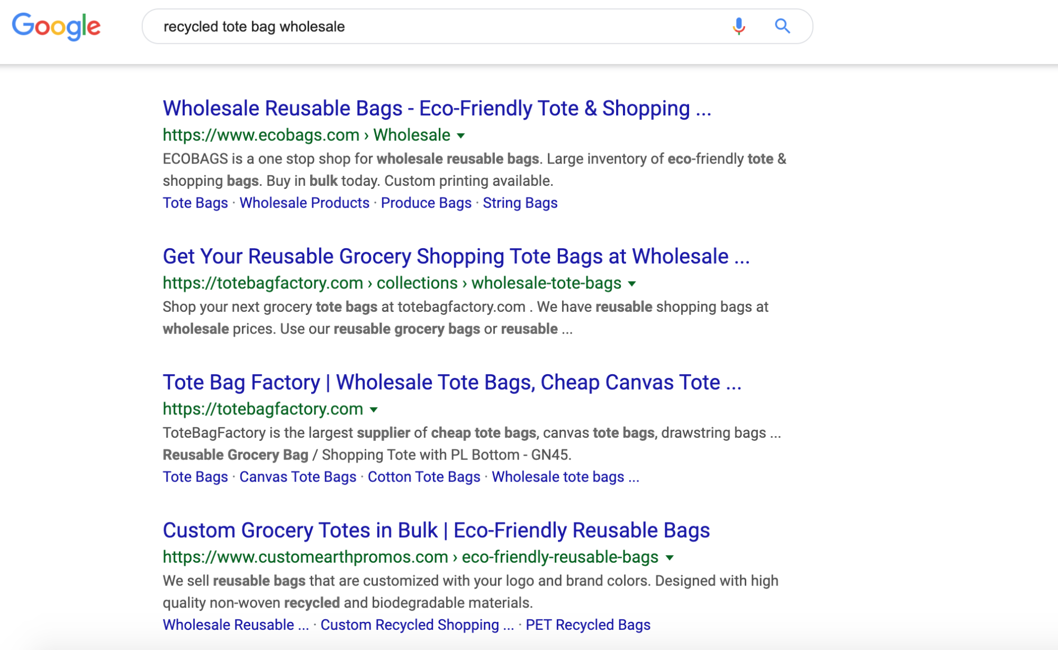The height and width of the screenshot is (650, 1058).
Task: Open 'Get Your Reusable Grocery Shopping Tote Bags' result
Action: (x=456, y=256)
